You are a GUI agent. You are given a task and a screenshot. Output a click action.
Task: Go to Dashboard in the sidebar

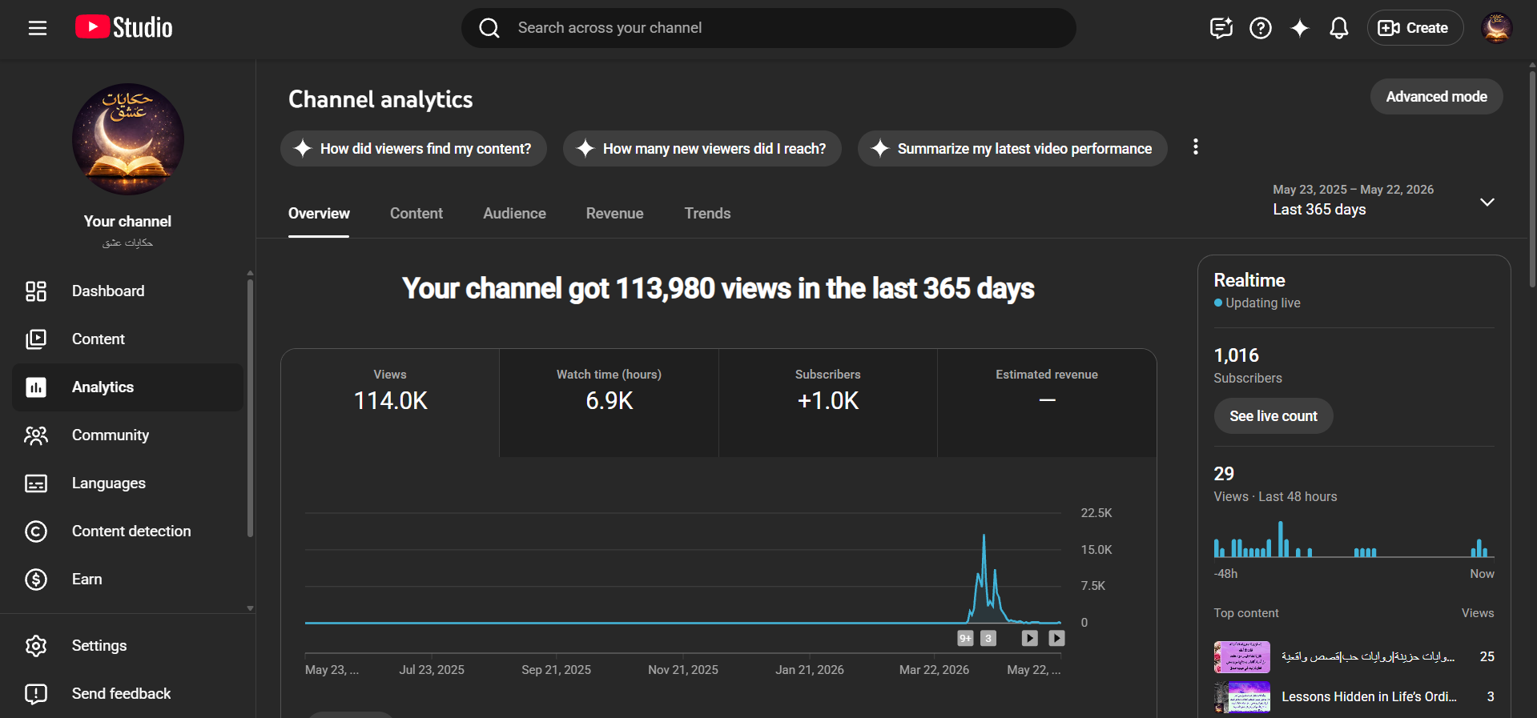pyautogui.click(x=128, y=291)
